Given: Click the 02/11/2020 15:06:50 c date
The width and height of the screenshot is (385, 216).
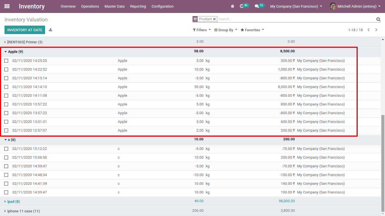Looking at the screenshot, I should coord(30,157).
